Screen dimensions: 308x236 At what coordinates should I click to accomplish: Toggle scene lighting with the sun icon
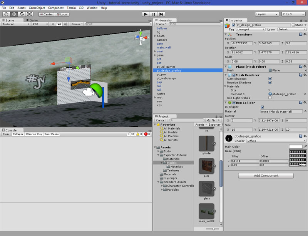[53, 24]
